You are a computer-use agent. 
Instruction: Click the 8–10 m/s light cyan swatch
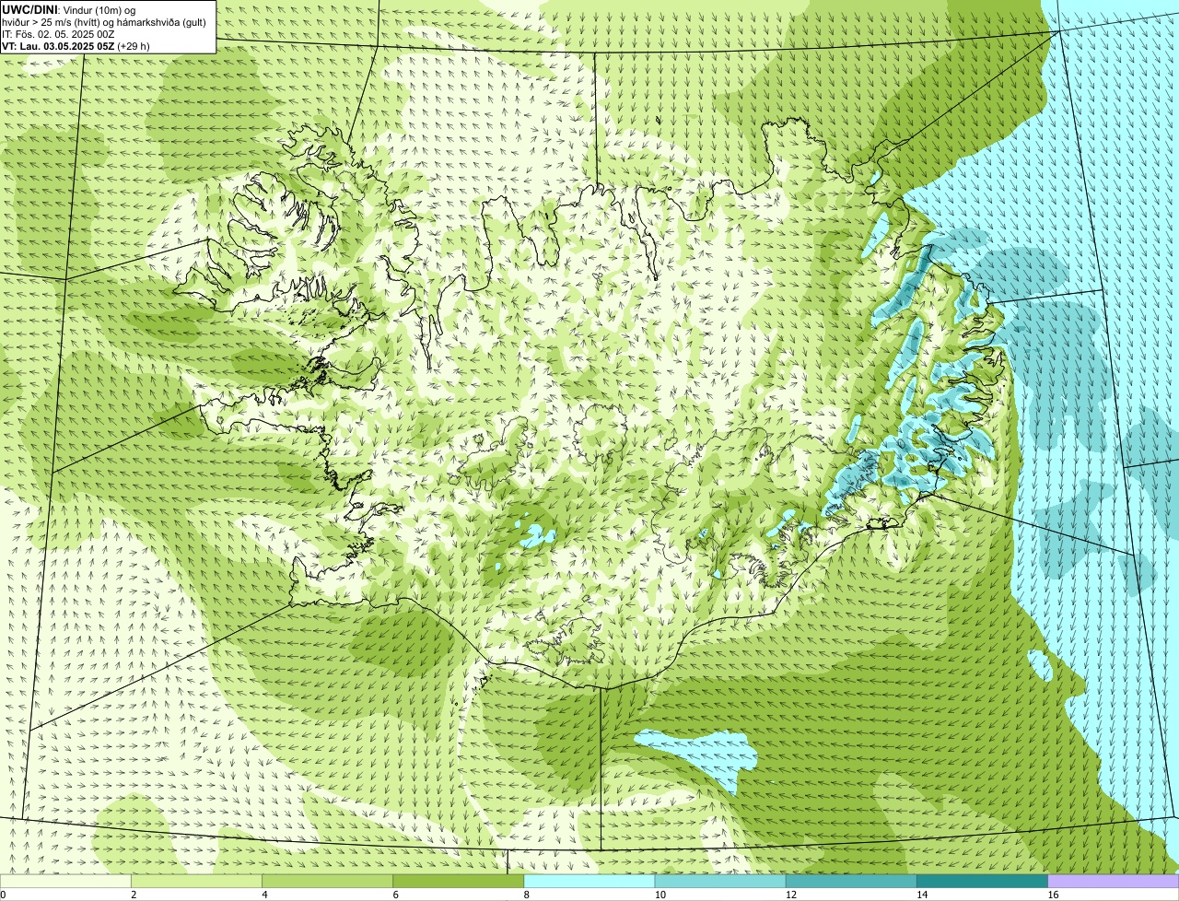[x=589, y=882]
